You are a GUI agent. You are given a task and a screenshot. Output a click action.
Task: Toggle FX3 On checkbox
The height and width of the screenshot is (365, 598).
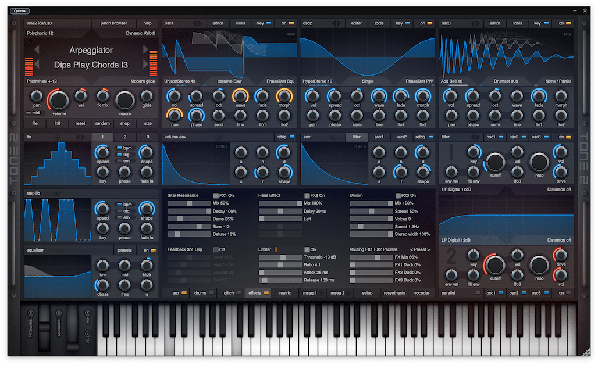[x=398, y=195]
